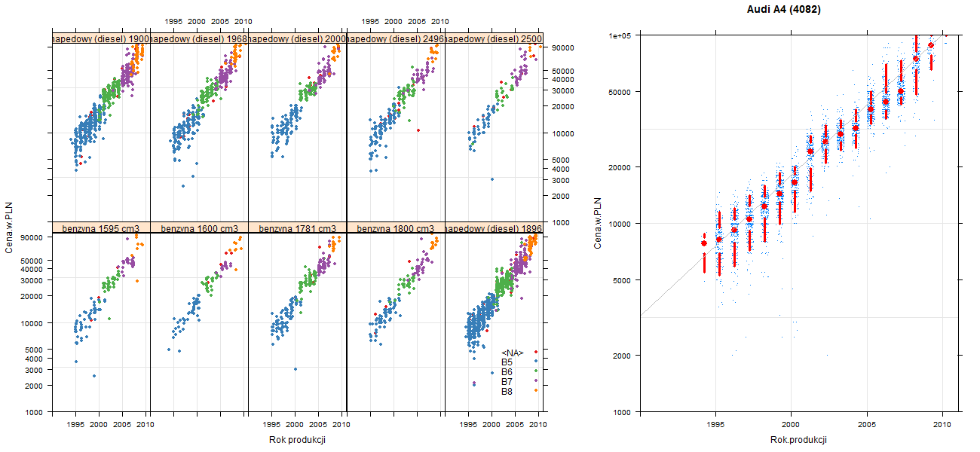Click the "B8" legend entry
Screen dimensions: 980x452
(507, 391)
